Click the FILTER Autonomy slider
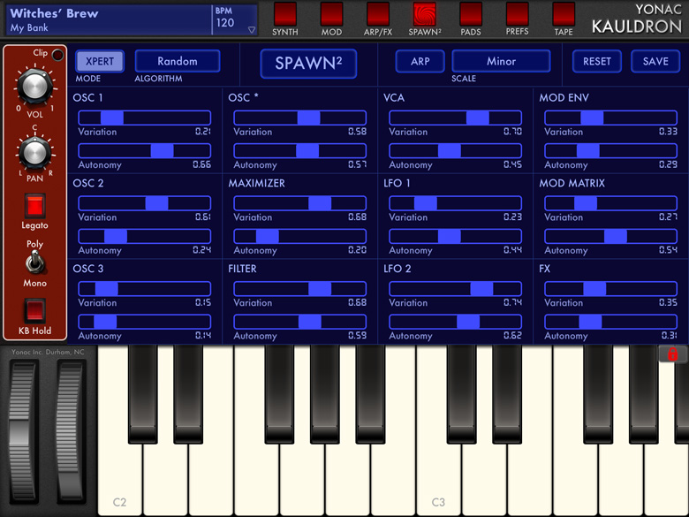 click(x=300, y=322)
